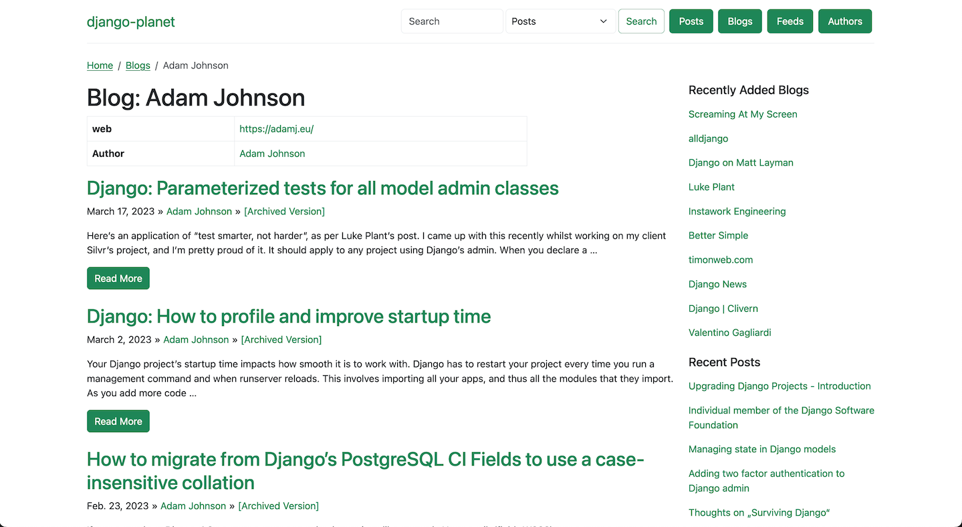This screenshot has width=962, height=527.
Task: Click the outlined Search button
Action: click(641, 21)
